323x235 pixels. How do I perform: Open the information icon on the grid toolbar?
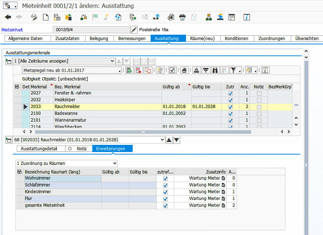coord(265,70)
